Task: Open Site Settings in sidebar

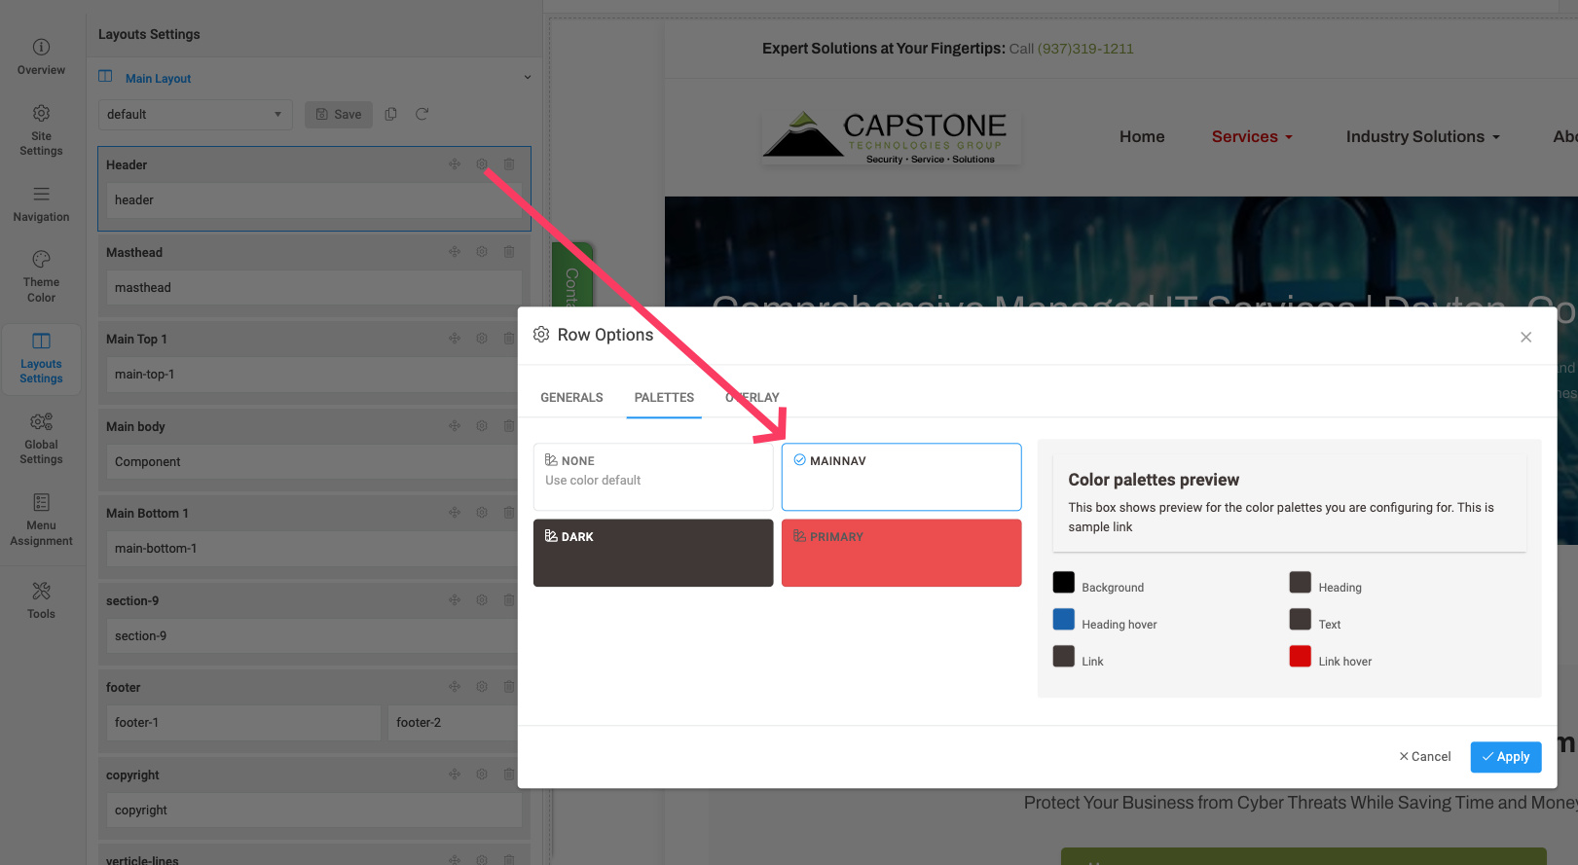Action: (41, 130)
